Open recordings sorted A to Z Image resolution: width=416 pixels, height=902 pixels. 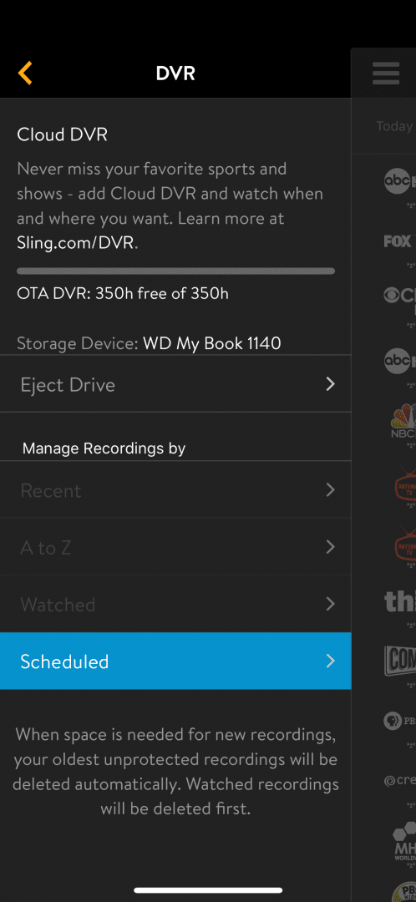click(175, 546)
